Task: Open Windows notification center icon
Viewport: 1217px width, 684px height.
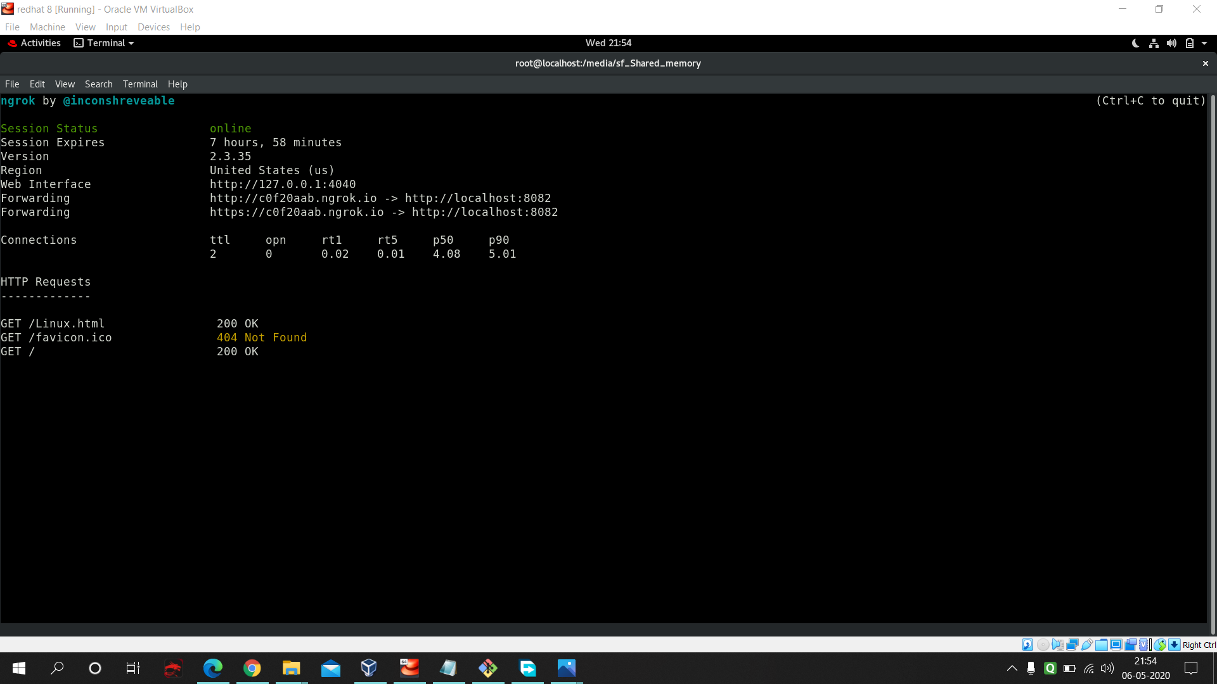Action: coord(1191,668)
